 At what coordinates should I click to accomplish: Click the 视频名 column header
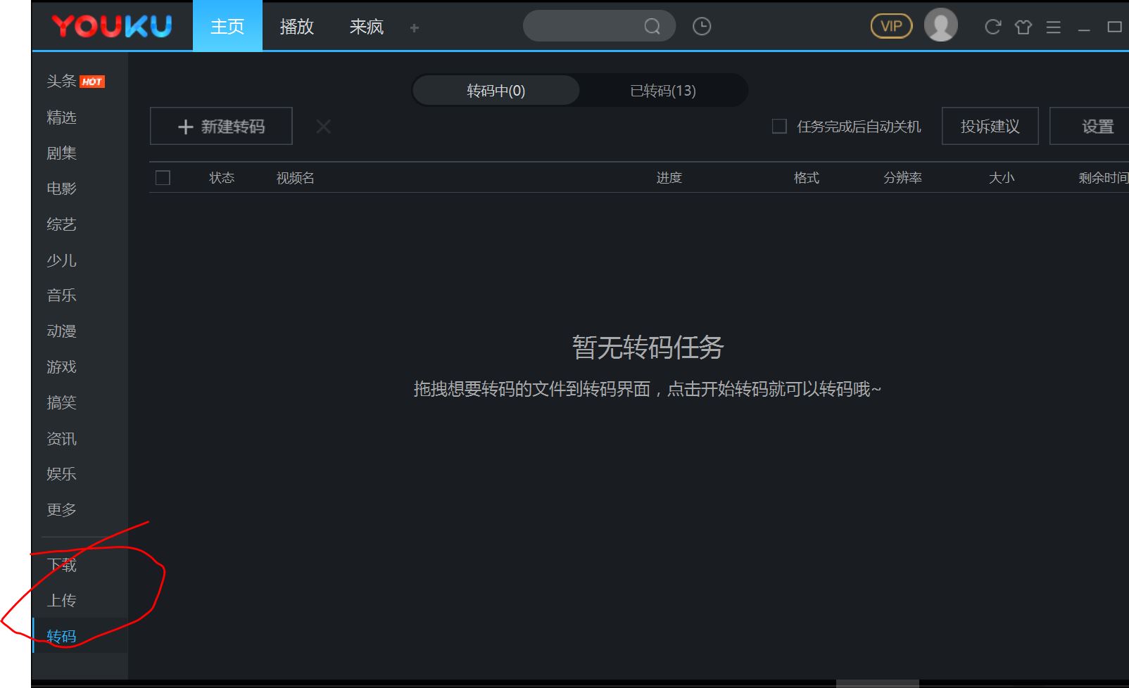pos(296,178)
